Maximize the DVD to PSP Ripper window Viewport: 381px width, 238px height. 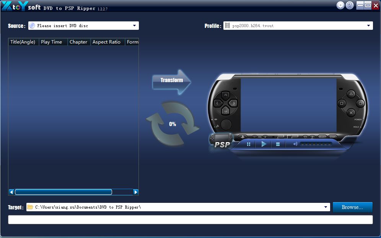pos(368,5)
